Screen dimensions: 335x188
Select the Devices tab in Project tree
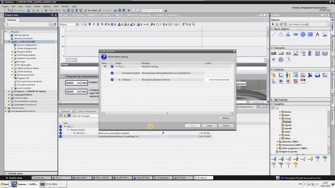pyautogui.click(x=12, y=20)
